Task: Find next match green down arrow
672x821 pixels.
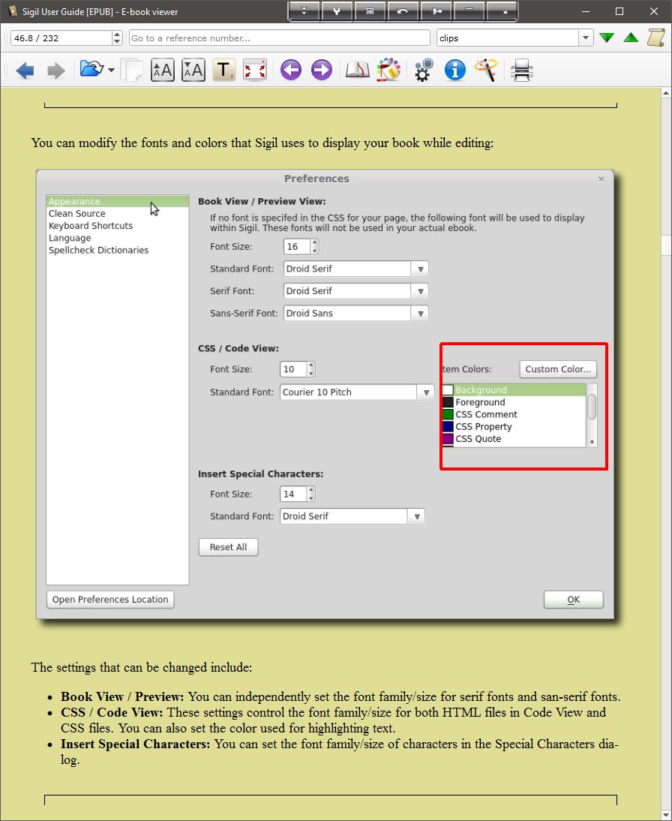Action: tap(607, 38)
